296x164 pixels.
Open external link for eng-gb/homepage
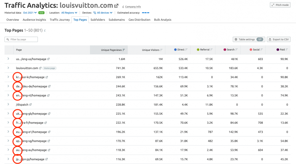[49, 114]
